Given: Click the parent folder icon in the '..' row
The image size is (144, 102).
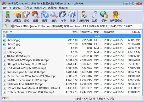Looking at the screenshot, I should (4, 36).
